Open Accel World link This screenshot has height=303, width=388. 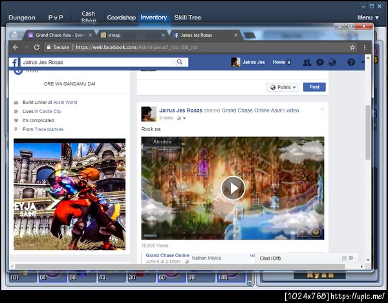[x=65, y=102]
